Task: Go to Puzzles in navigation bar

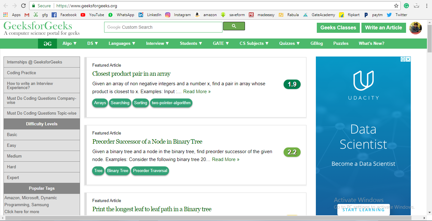Action: [x=341, y=44]
